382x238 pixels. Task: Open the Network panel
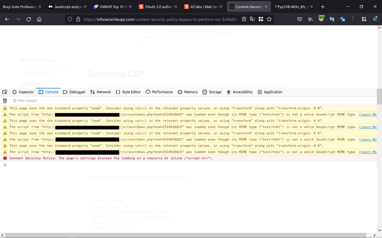tap(101, 92)
